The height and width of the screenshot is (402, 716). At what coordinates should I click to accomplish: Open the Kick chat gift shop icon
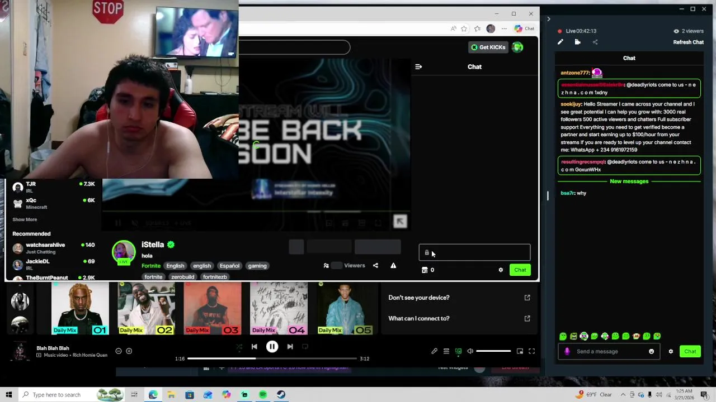(x=425, y=270)
